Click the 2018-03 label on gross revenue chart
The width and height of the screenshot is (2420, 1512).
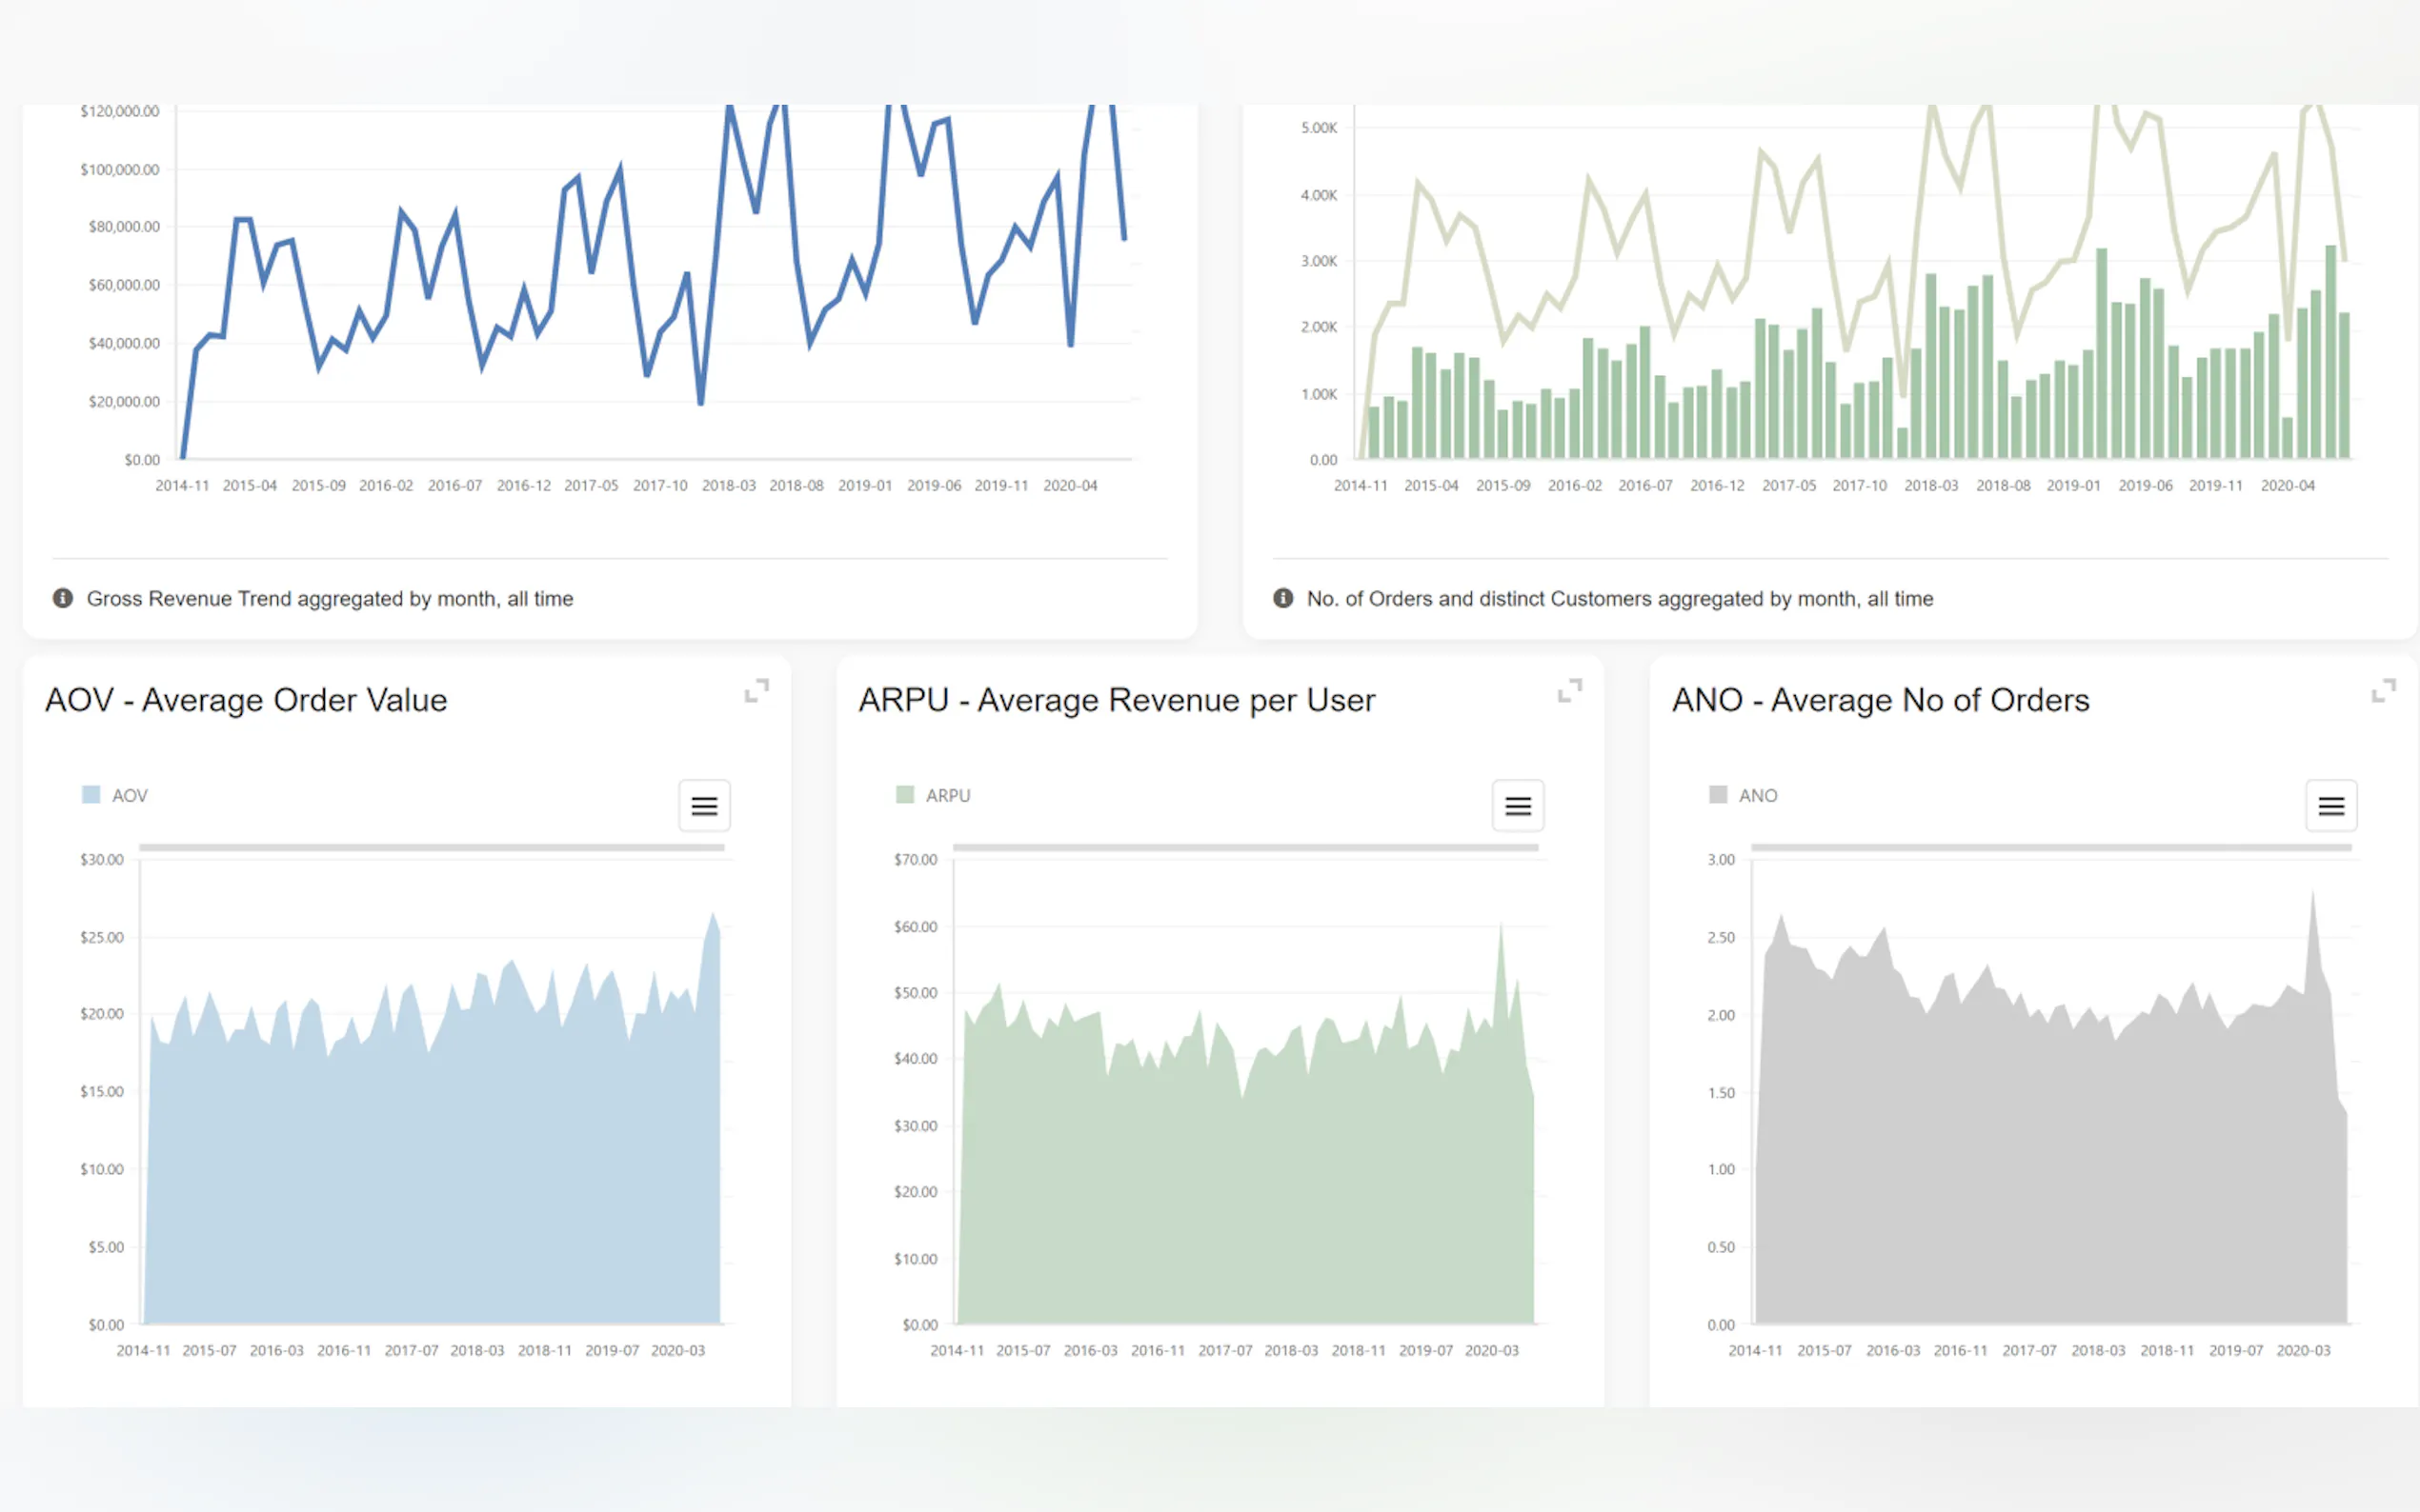[x=728, y=486]
